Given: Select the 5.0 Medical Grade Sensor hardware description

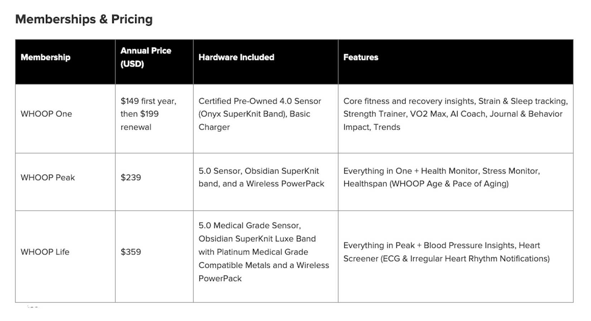Looking at the screenshot, I should point(250,225).
